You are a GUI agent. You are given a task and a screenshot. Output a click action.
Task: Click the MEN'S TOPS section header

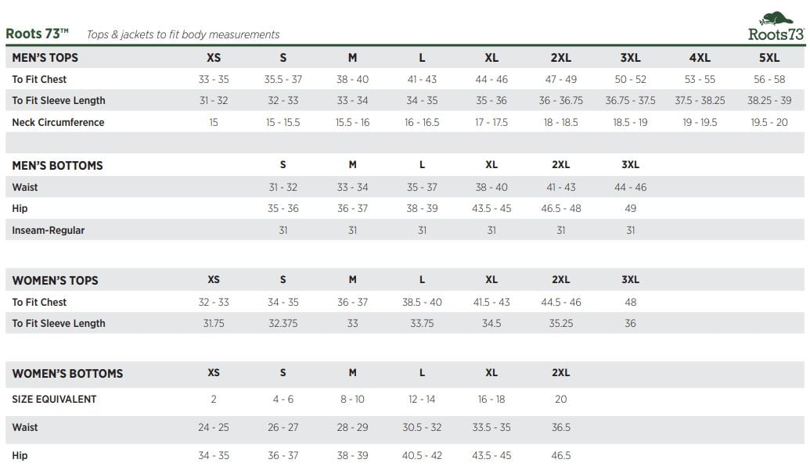click(x=45, y=58)
